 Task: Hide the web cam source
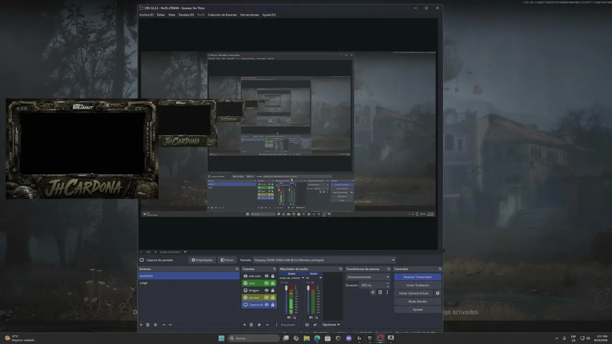click(267, 276)
